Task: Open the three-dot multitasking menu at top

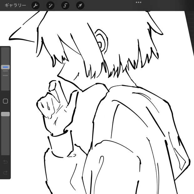Action: (138, 2)
